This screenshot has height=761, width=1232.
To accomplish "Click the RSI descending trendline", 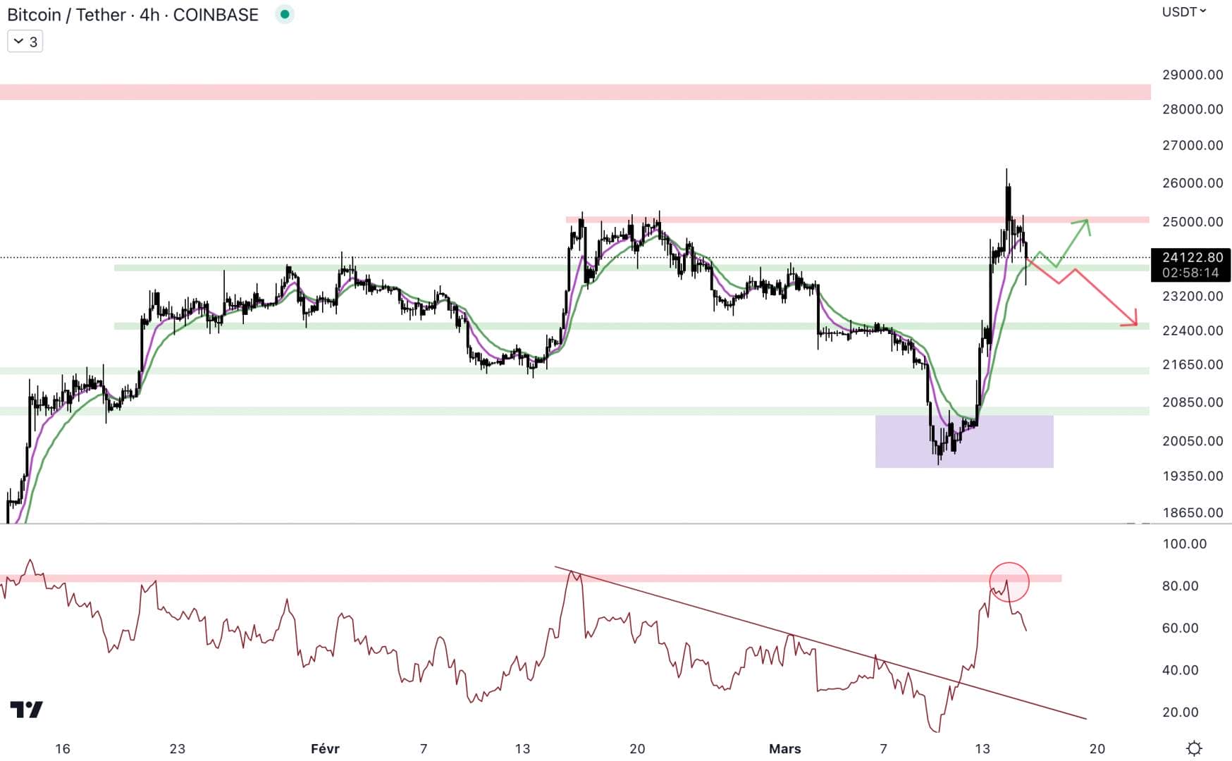I will pyautogui.click(x=820, y=643).
